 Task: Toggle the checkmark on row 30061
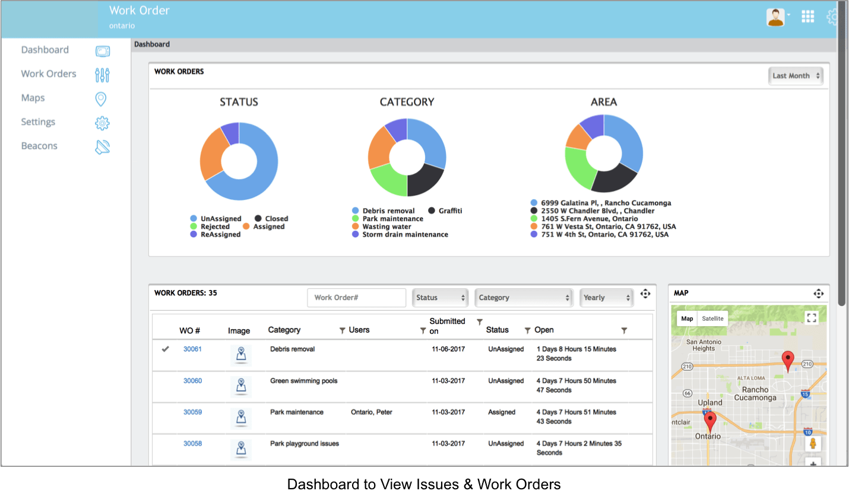tap(166, 349)
